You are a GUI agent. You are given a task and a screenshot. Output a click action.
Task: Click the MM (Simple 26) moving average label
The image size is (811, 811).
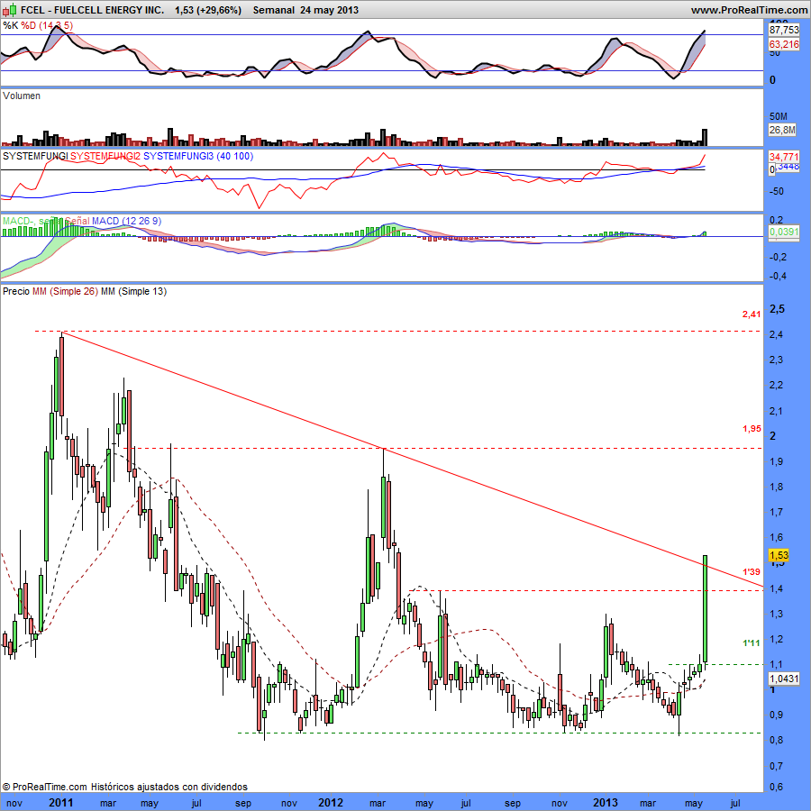click(65, 291)
